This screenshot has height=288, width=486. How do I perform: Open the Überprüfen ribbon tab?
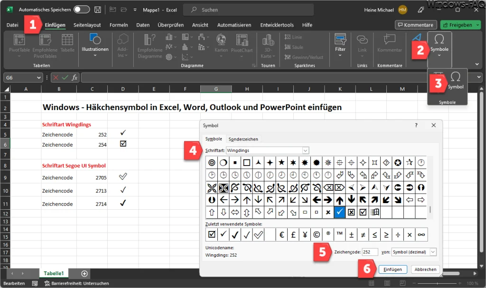tap(170, 25)
